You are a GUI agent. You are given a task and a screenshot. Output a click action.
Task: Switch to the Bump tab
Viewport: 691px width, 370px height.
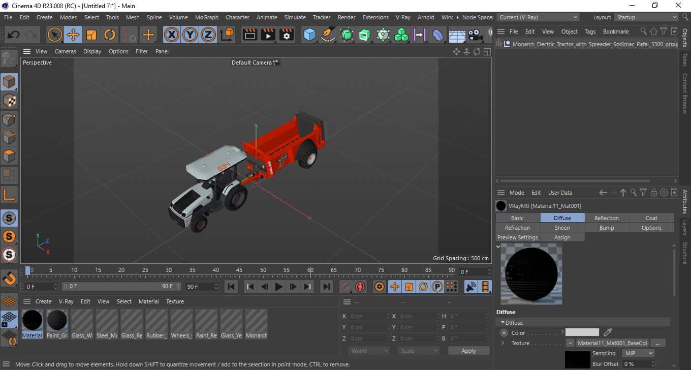(x=607, y=228)
